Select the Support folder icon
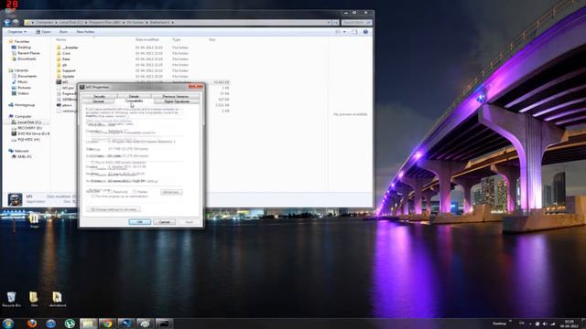 [59, 70]
